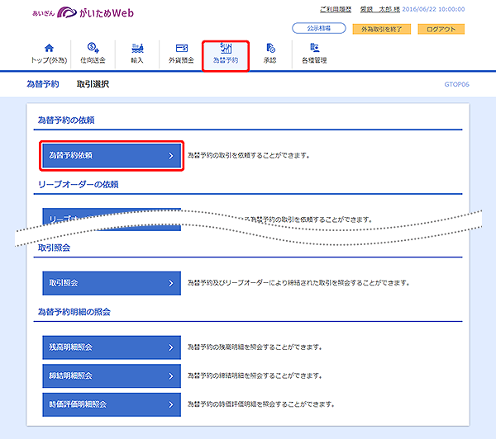The height and width of the screenshot is (439, 496).
Task: Click the ログアウト button
Action: (x=441, y=29)
